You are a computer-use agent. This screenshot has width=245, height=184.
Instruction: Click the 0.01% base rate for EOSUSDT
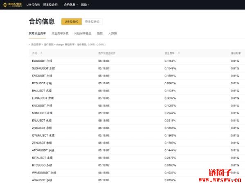(x=235, y=61)
